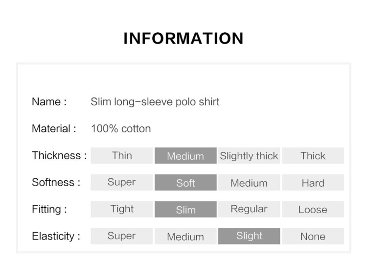Select Medium in the Elasticity row
This screenshot has width=367, height=268.
[x=185, y=236]
